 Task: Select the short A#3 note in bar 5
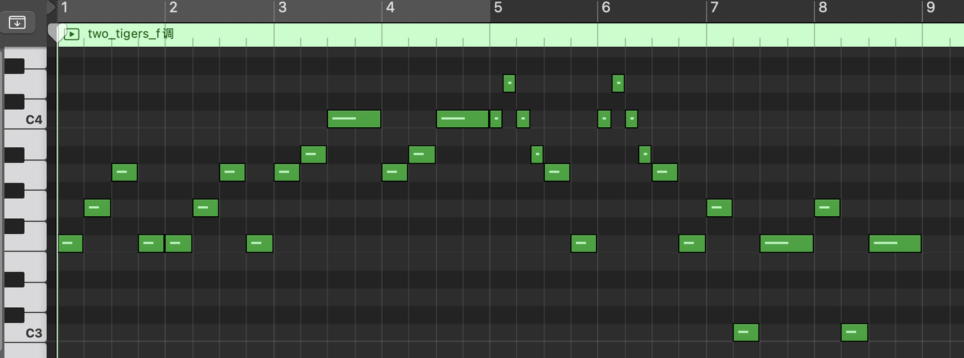tap(537, 155)
